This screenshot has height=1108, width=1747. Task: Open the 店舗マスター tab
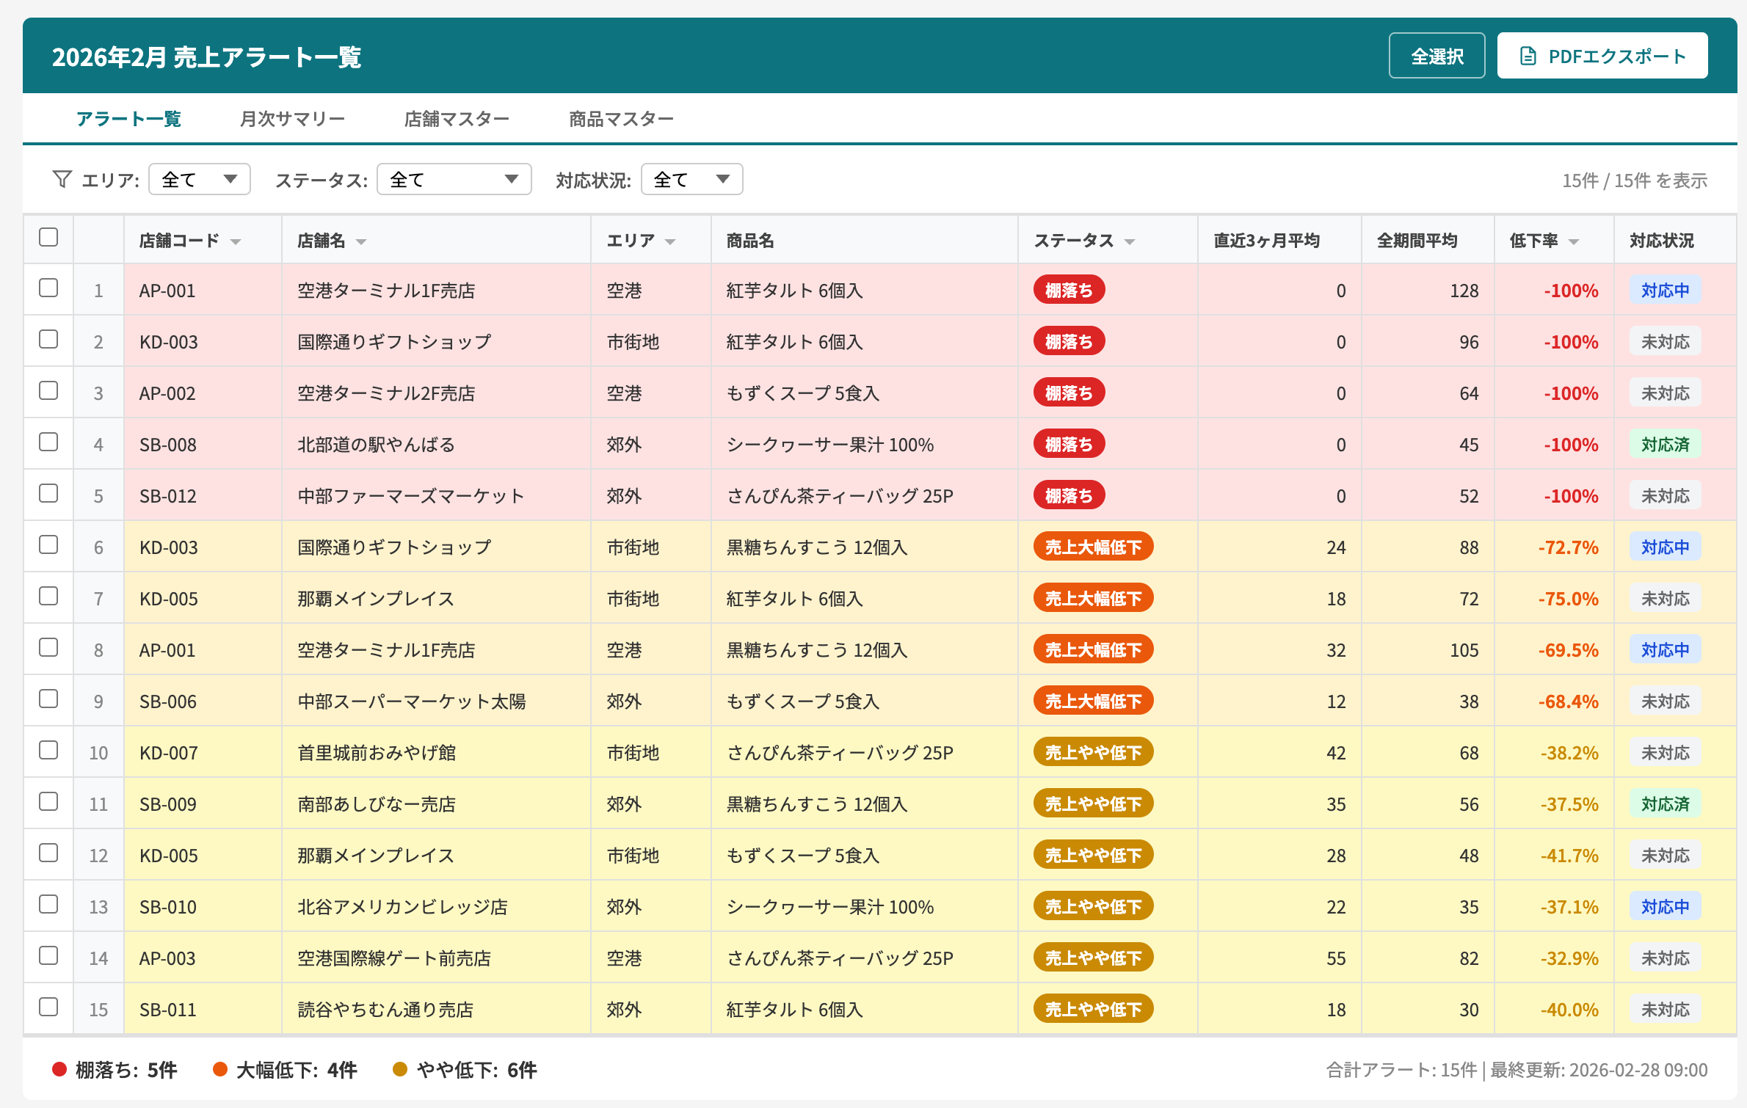point(457,118)
